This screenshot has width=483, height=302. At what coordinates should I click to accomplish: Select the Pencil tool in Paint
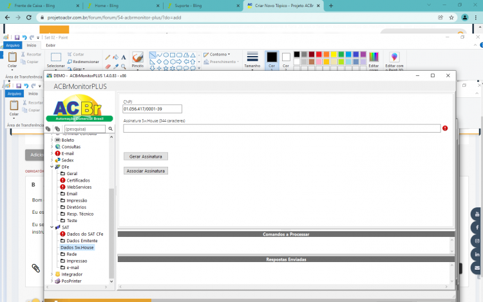108,57
